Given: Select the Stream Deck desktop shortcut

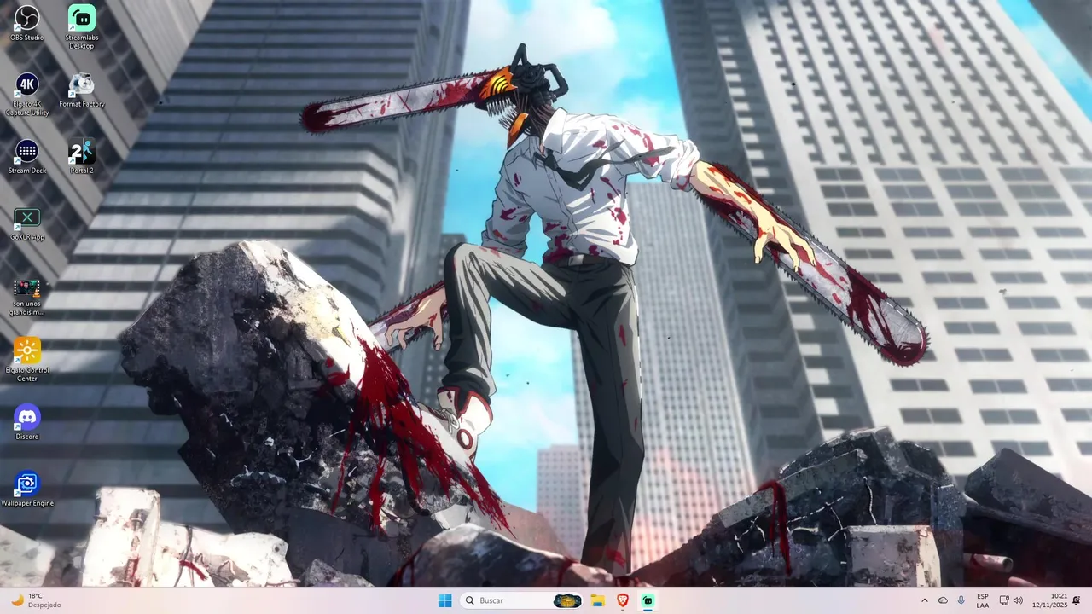Looking at the screenshot, I should [27, 156].
